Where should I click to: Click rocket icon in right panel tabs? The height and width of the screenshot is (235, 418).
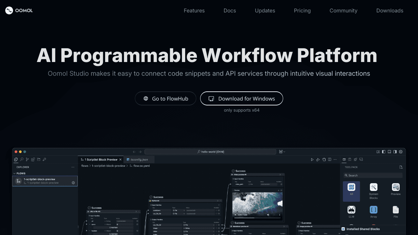[355, 160]
